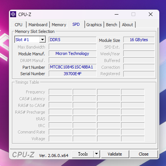
Task: Click the Validate button
Action: (115, 154)
